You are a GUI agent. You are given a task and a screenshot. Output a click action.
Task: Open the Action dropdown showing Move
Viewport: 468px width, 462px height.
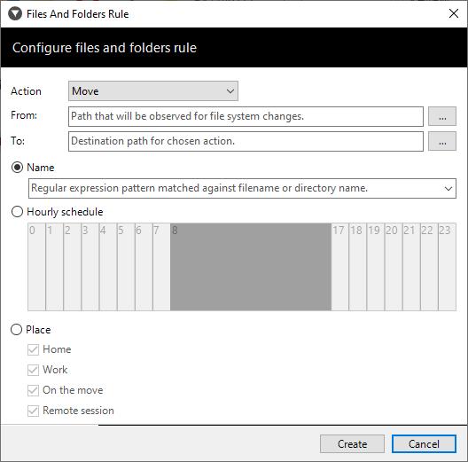coord(153,90)
